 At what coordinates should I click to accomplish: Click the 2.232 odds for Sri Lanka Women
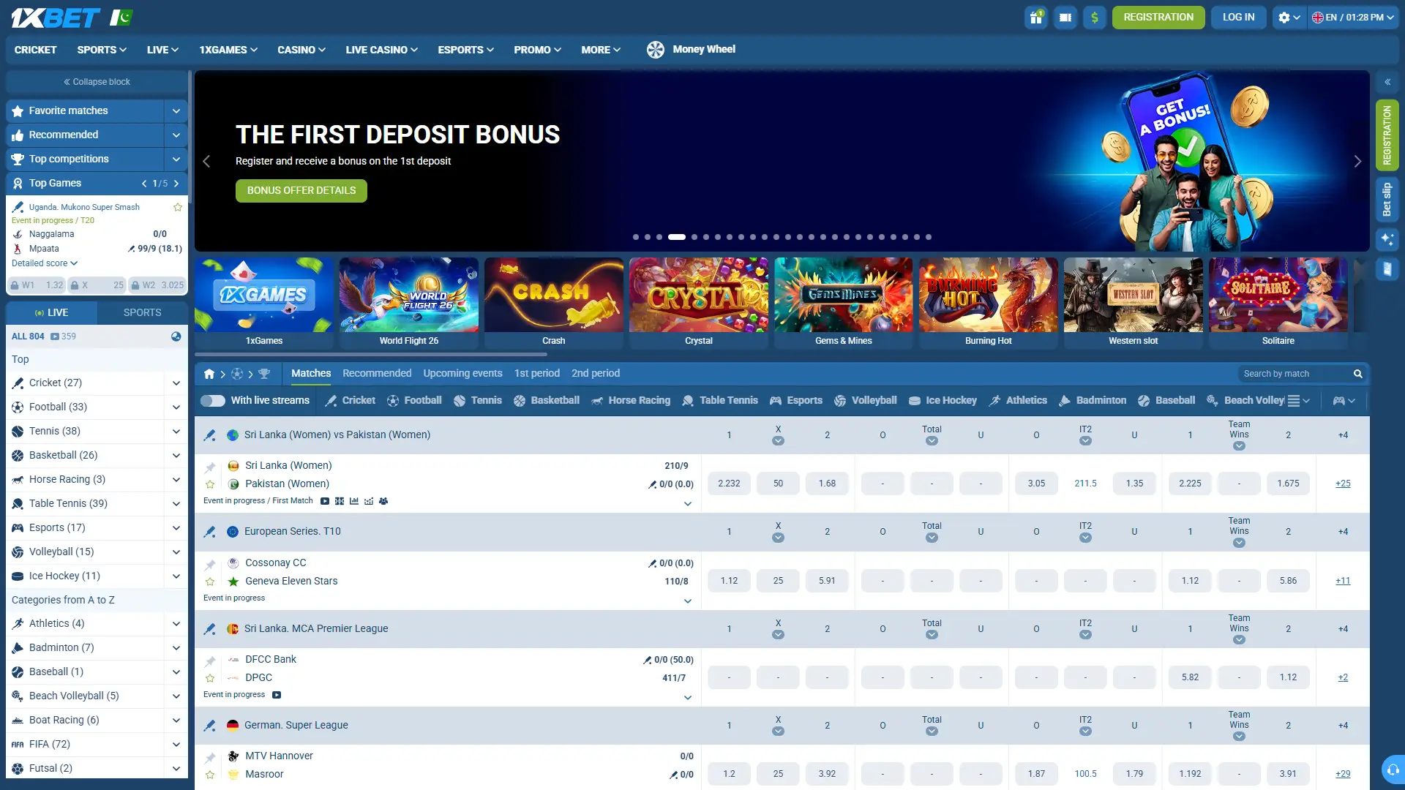click(729, 484)
